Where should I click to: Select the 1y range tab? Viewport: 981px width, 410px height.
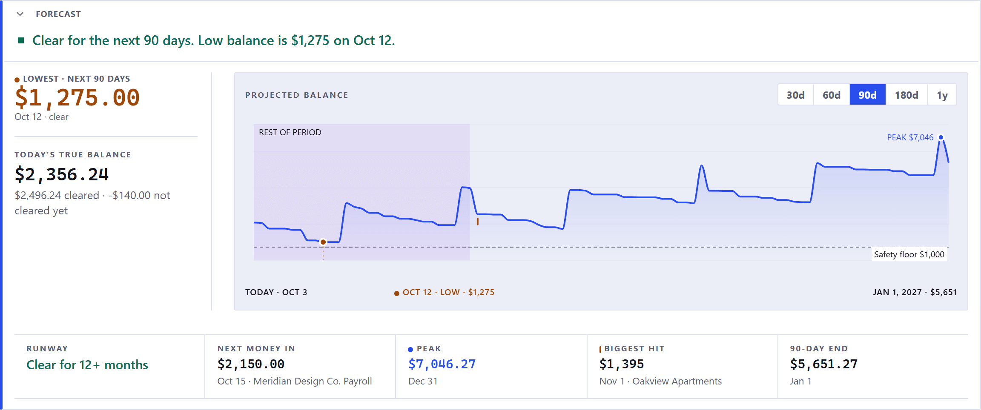coord(942,95)
